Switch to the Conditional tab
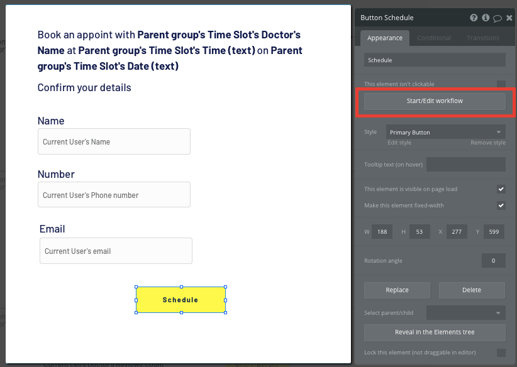 click(433, 38)
